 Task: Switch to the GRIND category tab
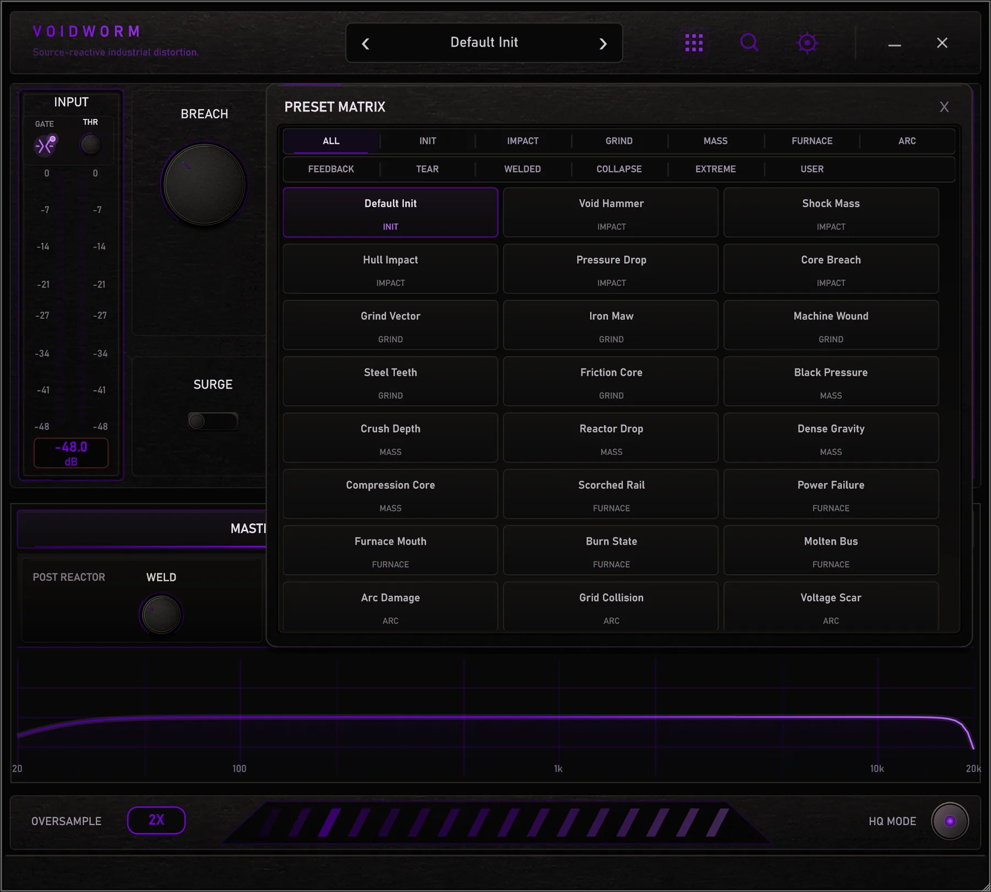point(619,141)
